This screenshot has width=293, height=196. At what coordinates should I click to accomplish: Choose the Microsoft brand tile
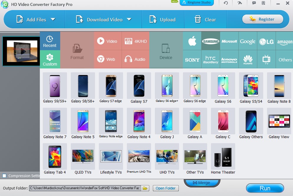click(x=229, y=41)
